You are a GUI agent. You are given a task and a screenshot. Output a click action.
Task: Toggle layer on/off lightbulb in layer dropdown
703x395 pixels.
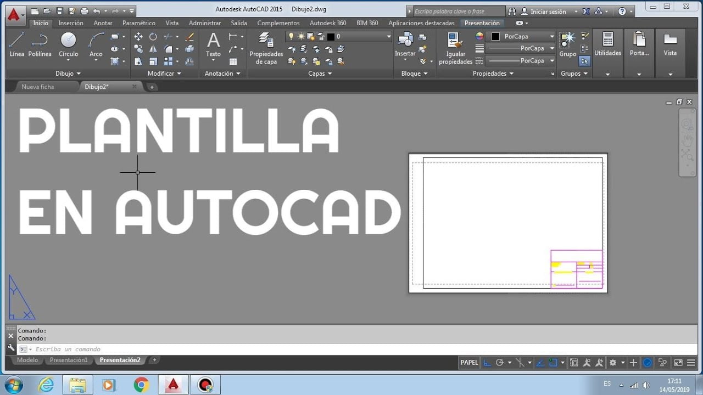[291, 37]
